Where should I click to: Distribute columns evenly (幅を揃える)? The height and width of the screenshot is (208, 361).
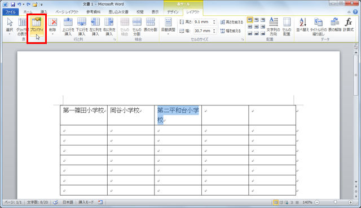pos(230,31)
